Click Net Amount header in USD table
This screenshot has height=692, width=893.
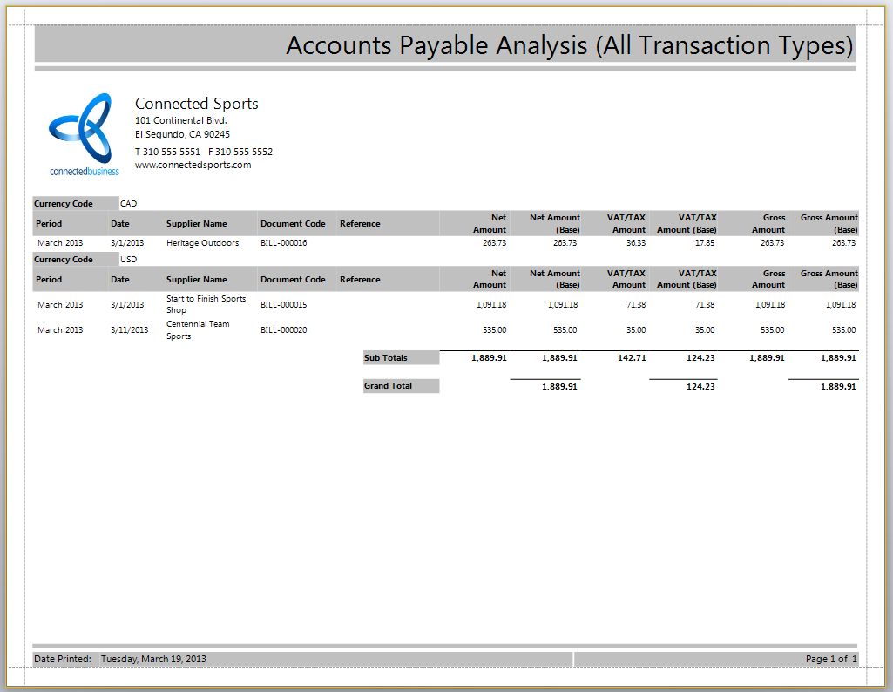[x=490, y=279]
